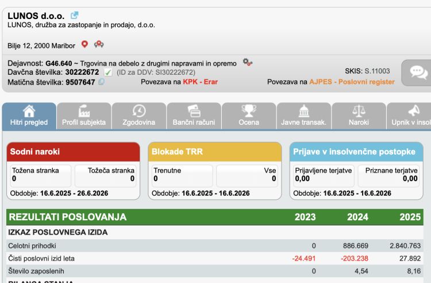Click Prijave v insolvenčne postopke header
The width and height of the screenshot is (431, 283).
pyautogui.click(x=356, y=152)
